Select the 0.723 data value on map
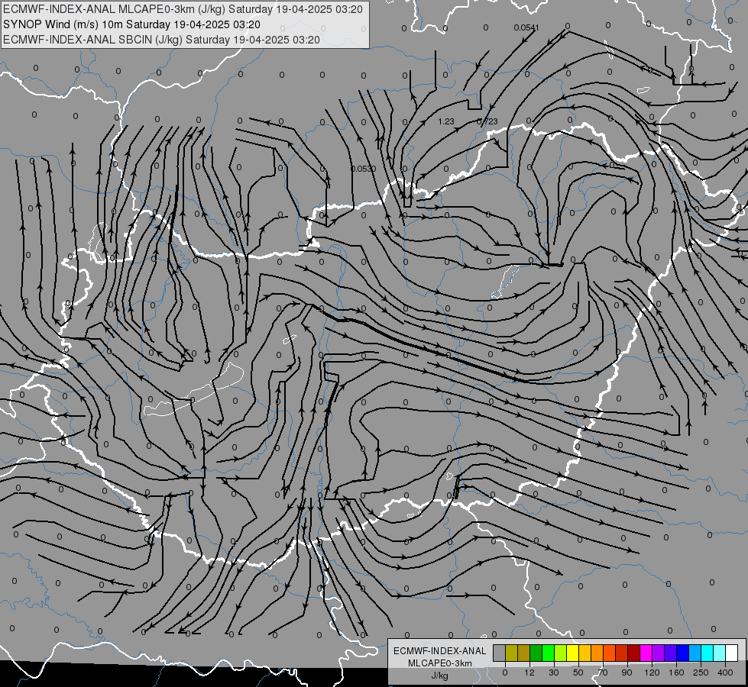The width and height of the screenshot is (748, 687). pos(487,121)
